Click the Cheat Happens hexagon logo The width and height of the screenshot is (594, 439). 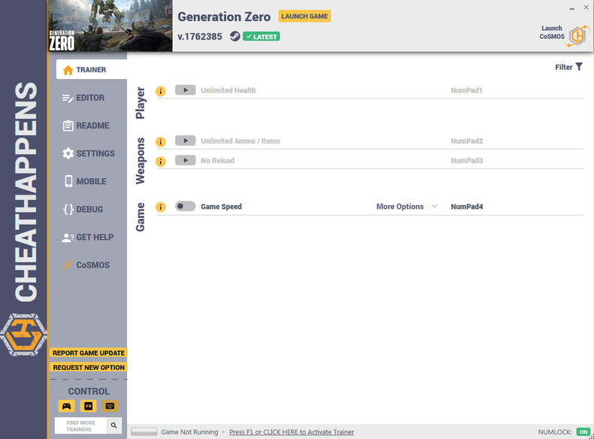coord(24,335)
